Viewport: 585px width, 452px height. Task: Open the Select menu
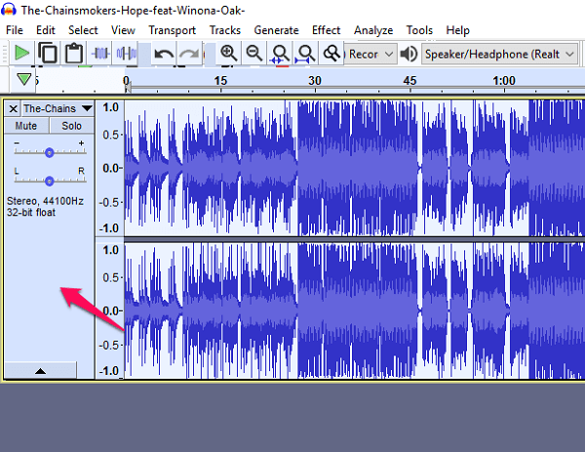point(83,30)
